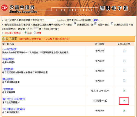The image size is (137, 117).
Task: Click the 收取電子報模式 label
Action: click(x=13, y=33)
